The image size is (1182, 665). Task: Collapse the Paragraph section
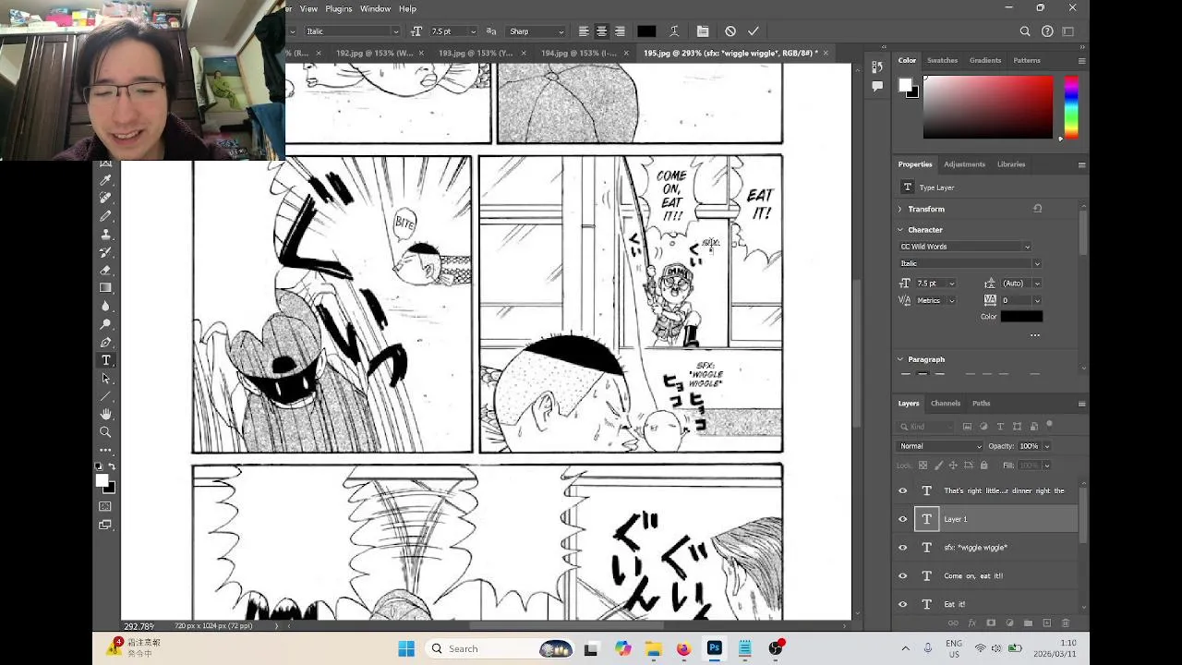901,359
